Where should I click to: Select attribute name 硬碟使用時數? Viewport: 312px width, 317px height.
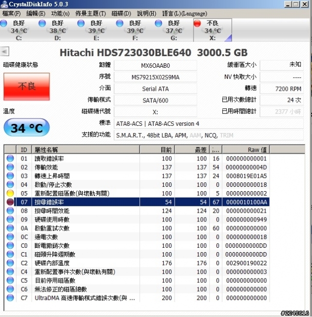pyautogui.click(x=52, y=219)
